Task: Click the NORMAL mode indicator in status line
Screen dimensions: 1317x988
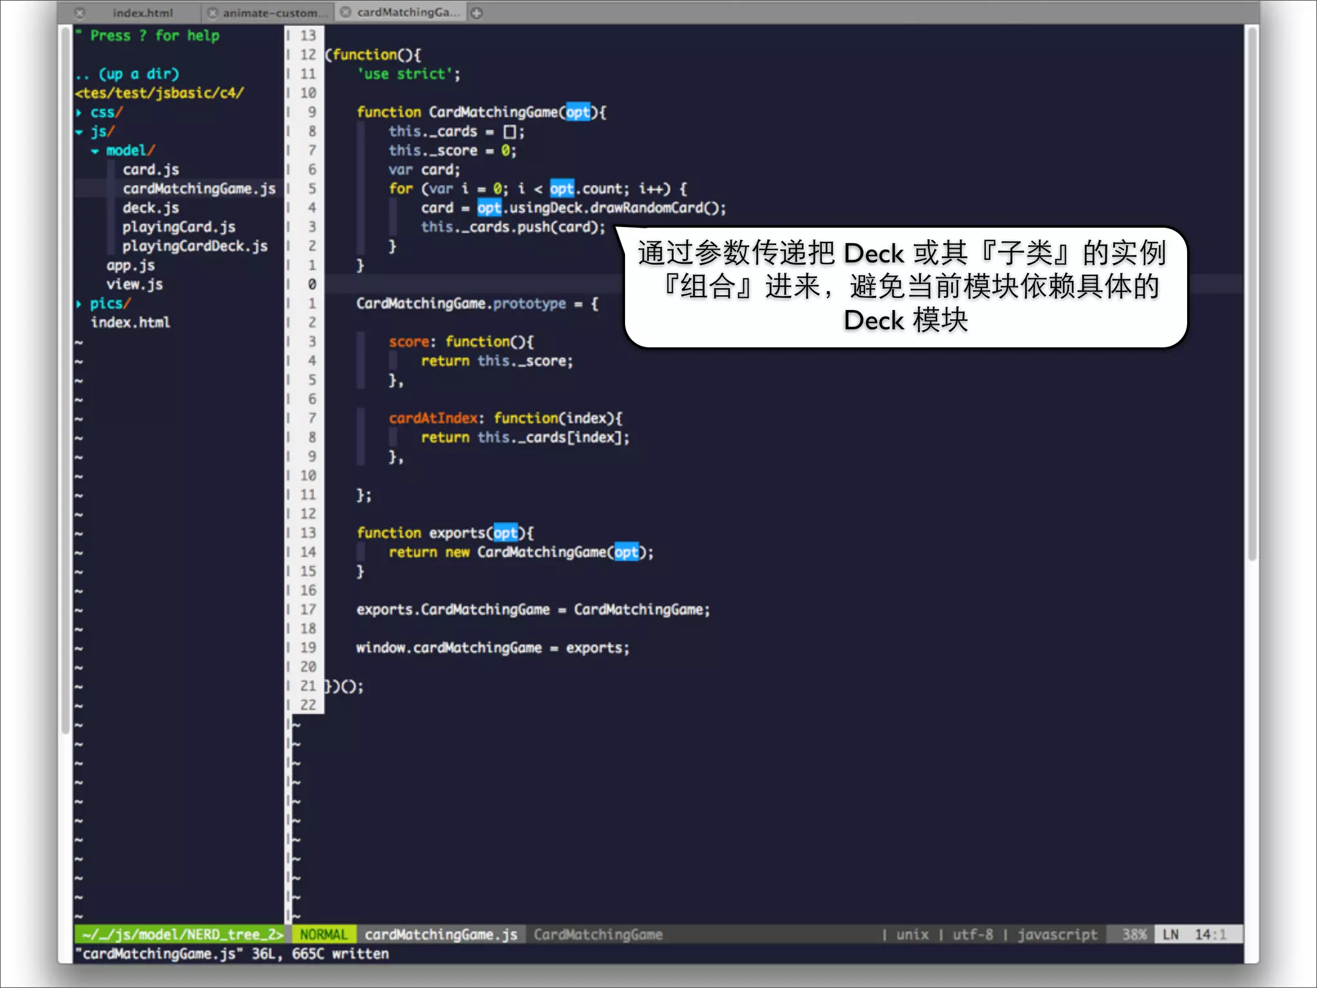Action: click(x=323, y=935)
